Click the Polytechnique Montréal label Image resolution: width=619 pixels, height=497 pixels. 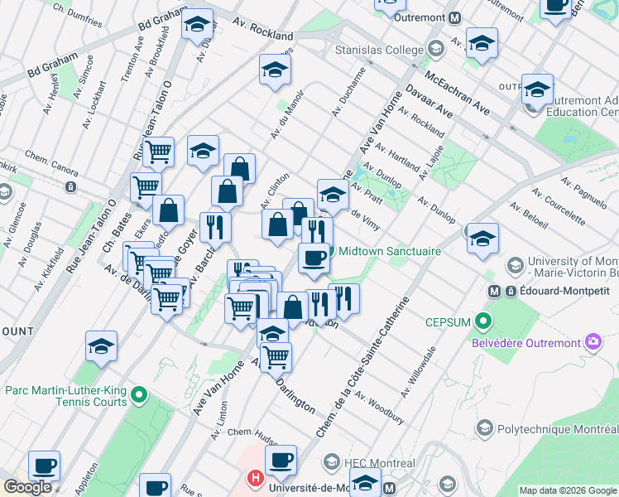tap(559, 429)
